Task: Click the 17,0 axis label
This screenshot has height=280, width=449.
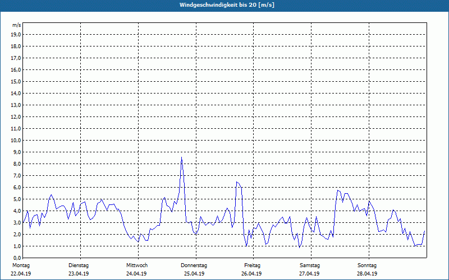Action: pos(16,58)
